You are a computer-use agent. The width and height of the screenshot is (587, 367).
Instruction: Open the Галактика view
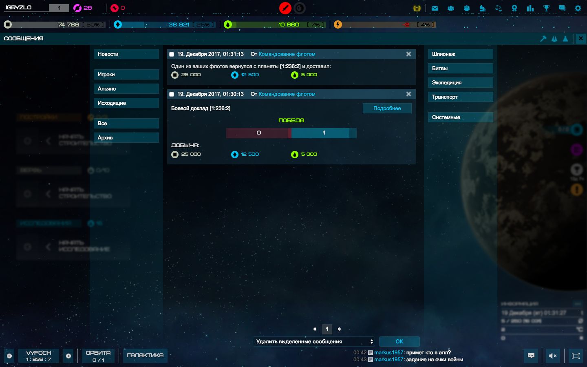pos(145,356)
